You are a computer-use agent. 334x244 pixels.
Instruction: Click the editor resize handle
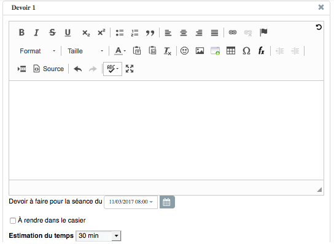point(319,189)
